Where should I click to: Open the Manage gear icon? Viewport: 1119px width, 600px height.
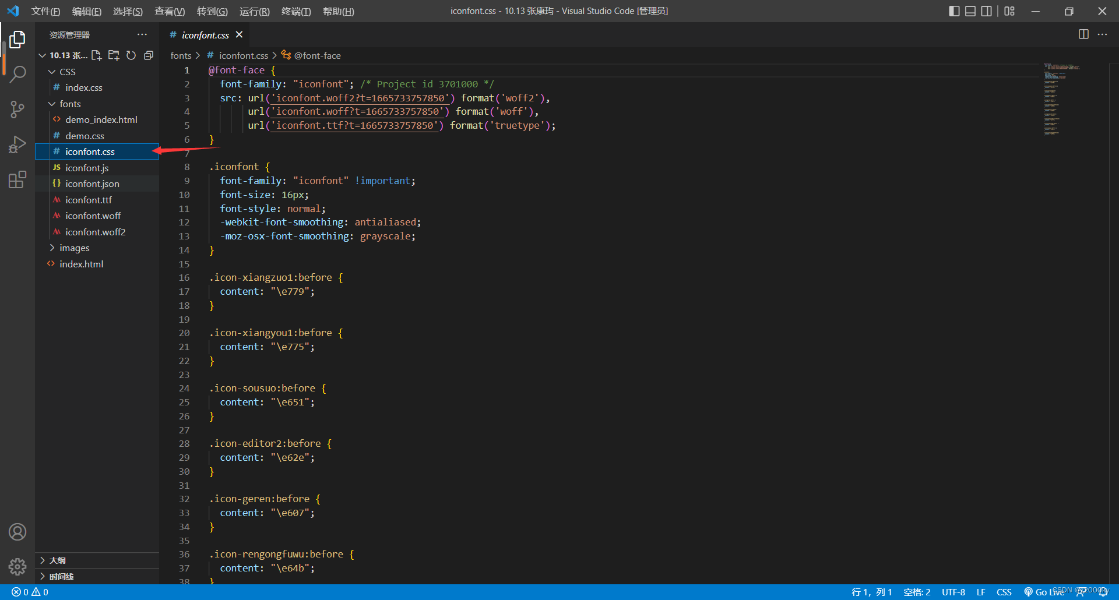(17, 566)
